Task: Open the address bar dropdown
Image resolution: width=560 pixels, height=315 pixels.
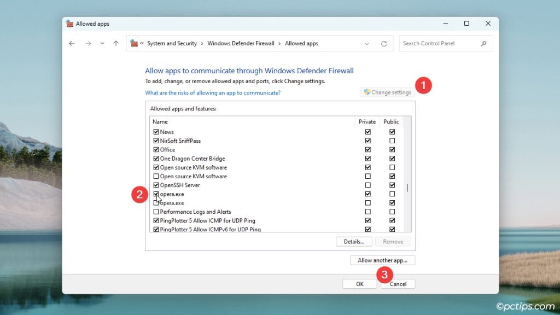Action: [x=367, y=43]
